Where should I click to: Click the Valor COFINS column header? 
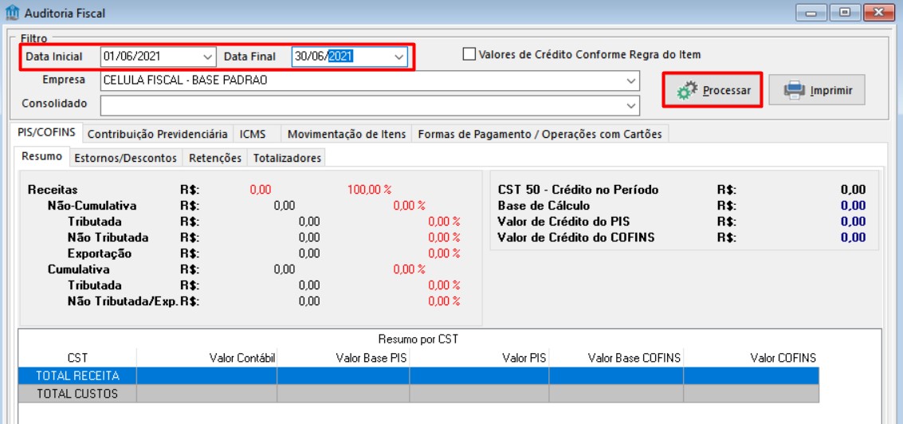[x=751, y=358]
